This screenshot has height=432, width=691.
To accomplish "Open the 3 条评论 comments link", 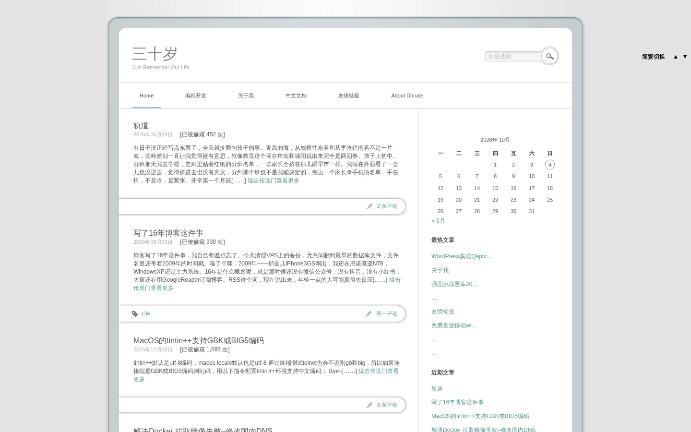I will pos(387,405).
